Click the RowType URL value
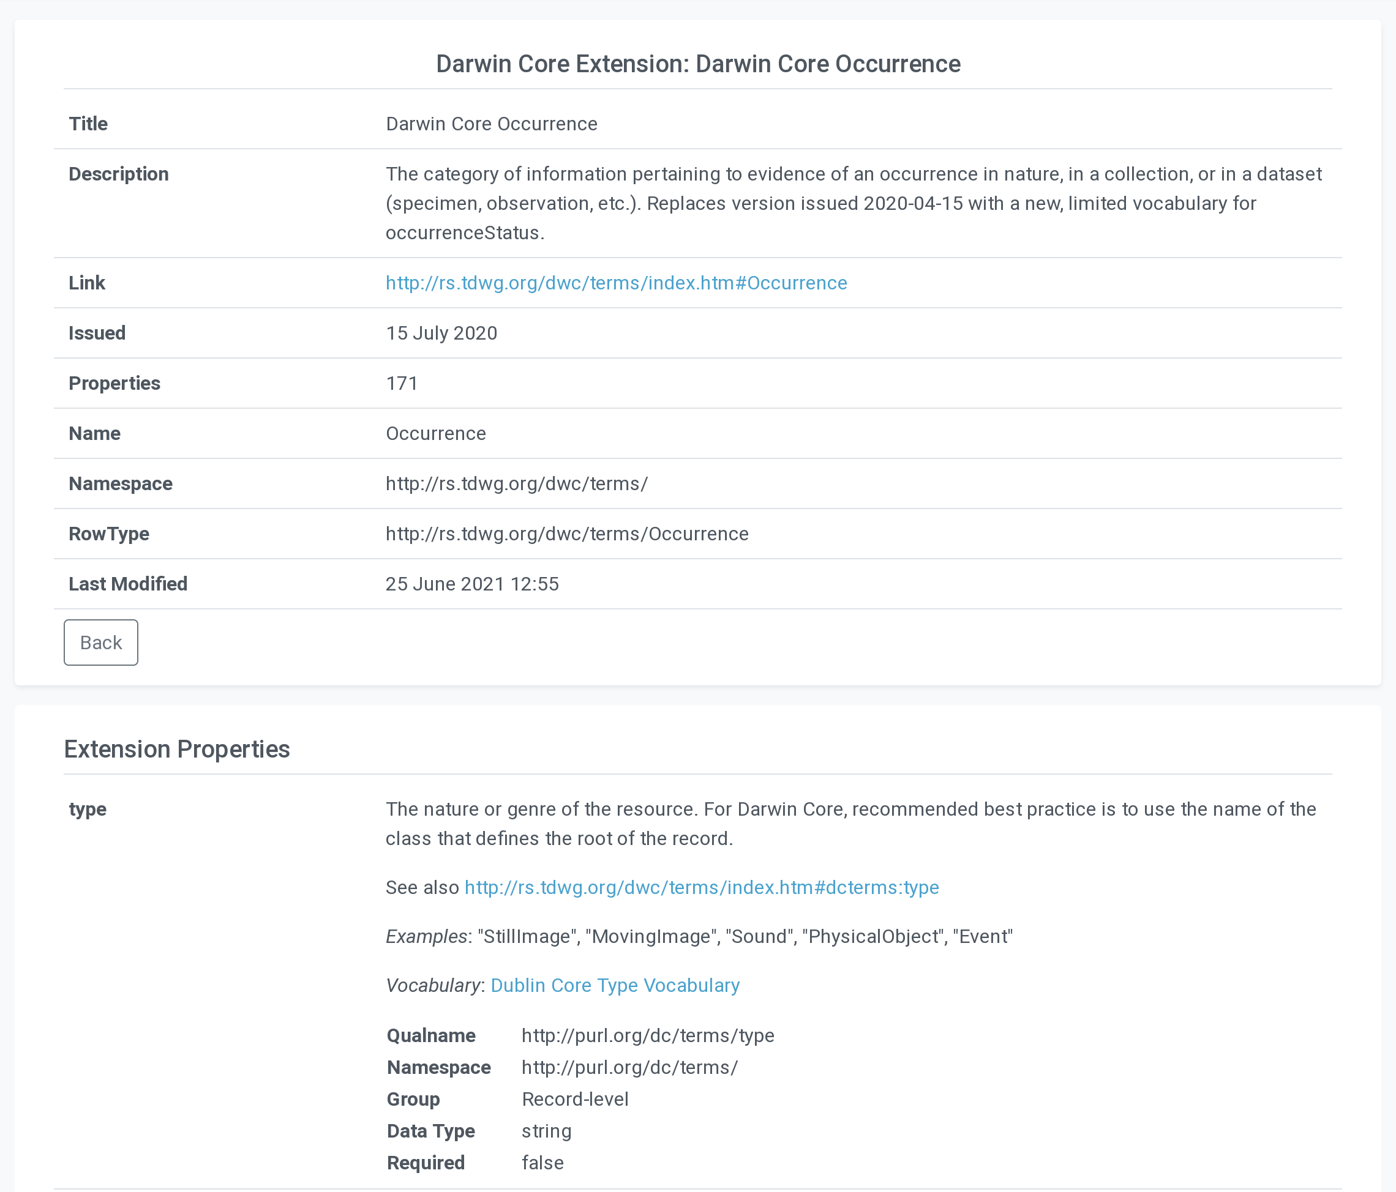 (566, 534)
